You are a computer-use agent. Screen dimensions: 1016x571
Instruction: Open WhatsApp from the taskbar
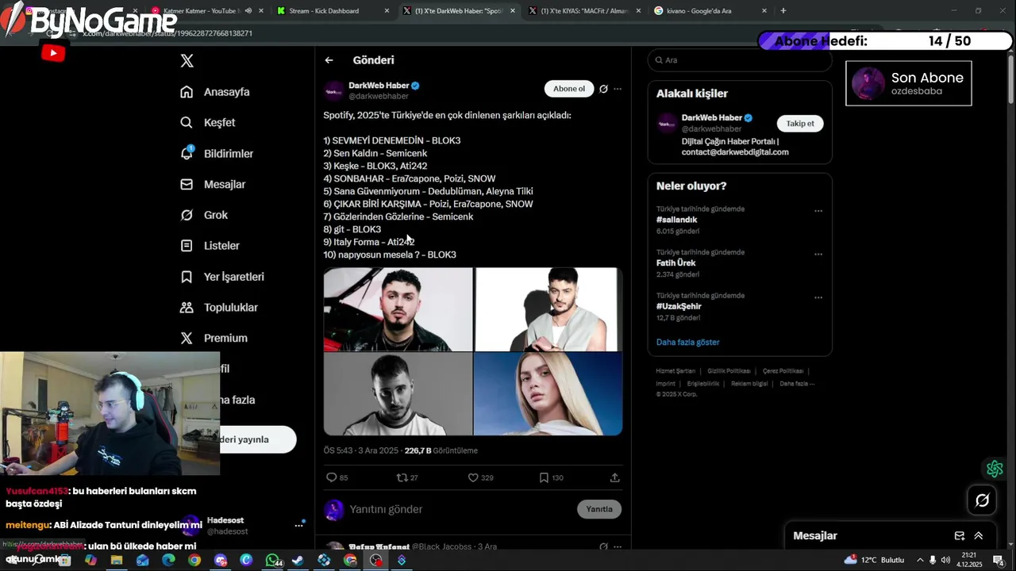click(272, 561)
